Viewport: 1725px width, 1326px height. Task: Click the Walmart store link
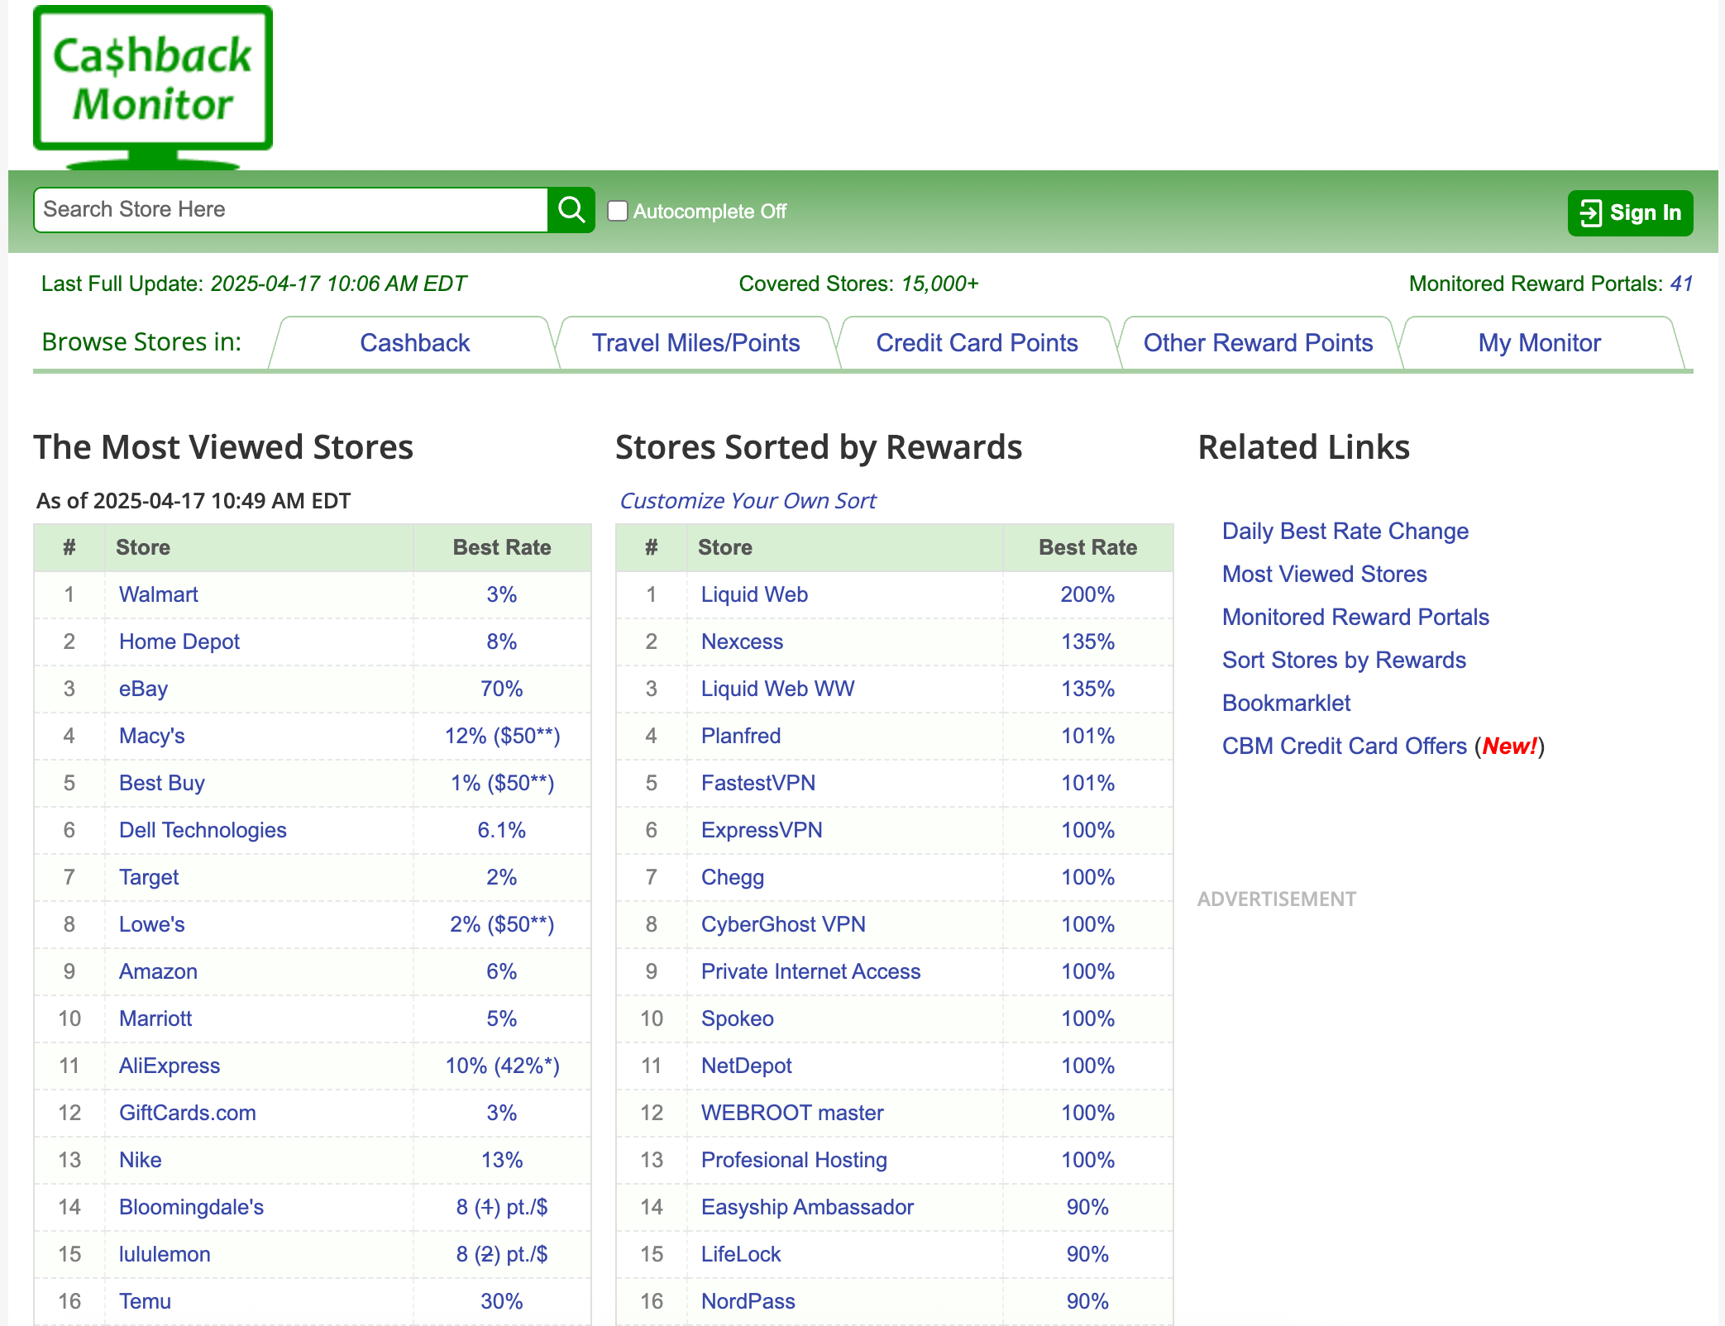click(158, 595)
